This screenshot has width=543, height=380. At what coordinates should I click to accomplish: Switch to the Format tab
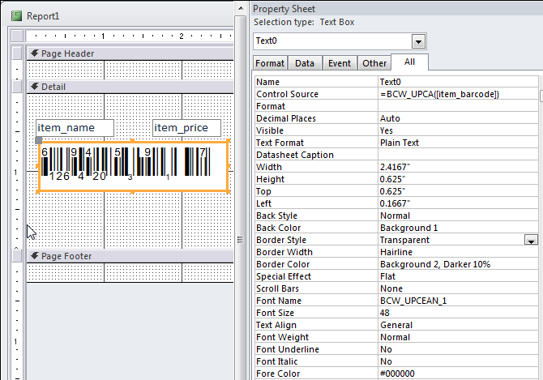[270, 63]
